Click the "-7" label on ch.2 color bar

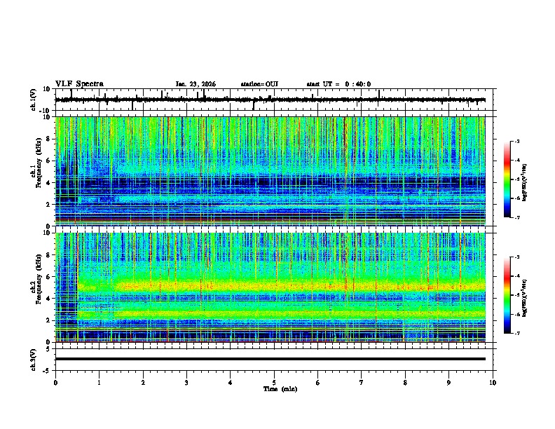(x=517, y=334)
